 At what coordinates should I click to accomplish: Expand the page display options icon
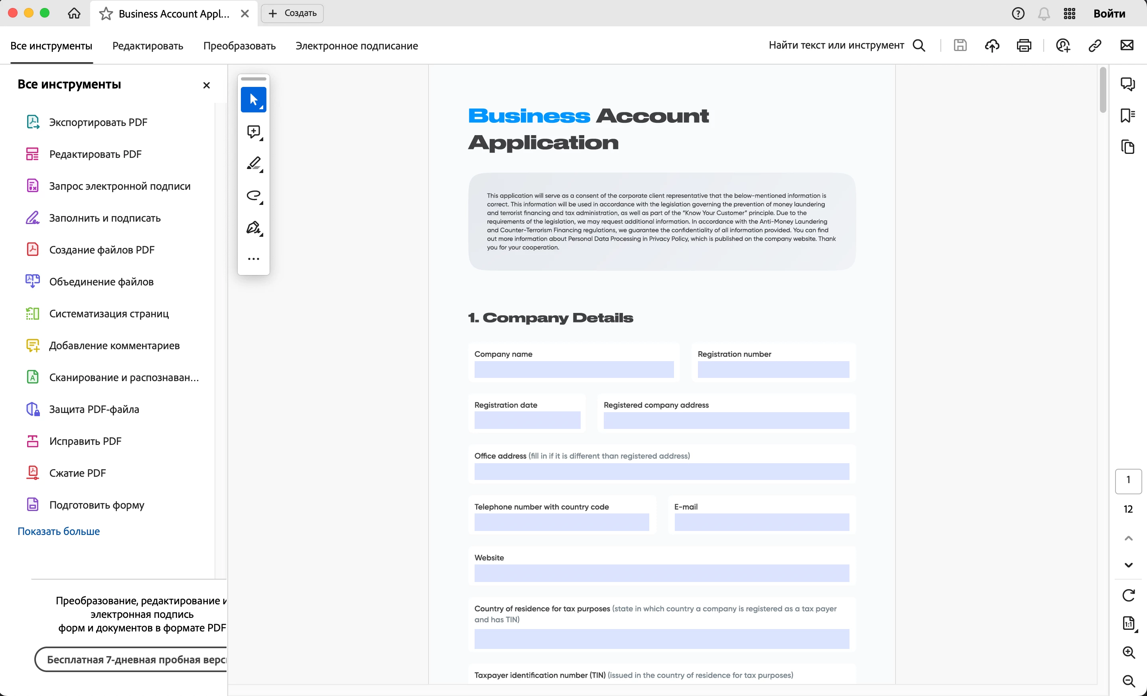pyautogui.click(x=1128, y=623)
